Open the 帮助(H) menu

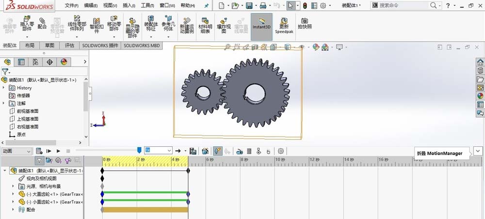(x=188, y=5)
